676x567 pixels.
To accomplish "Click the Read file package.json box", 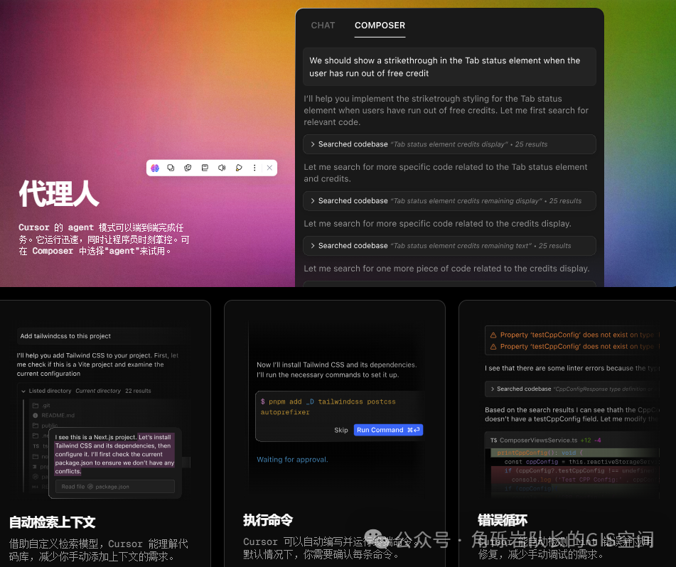I will (114, 487).
